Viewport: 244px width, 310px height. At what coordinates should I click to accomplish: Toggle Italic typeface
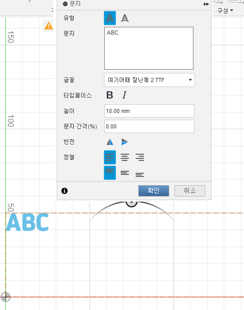pyautogui.click(x=124, y=95)
